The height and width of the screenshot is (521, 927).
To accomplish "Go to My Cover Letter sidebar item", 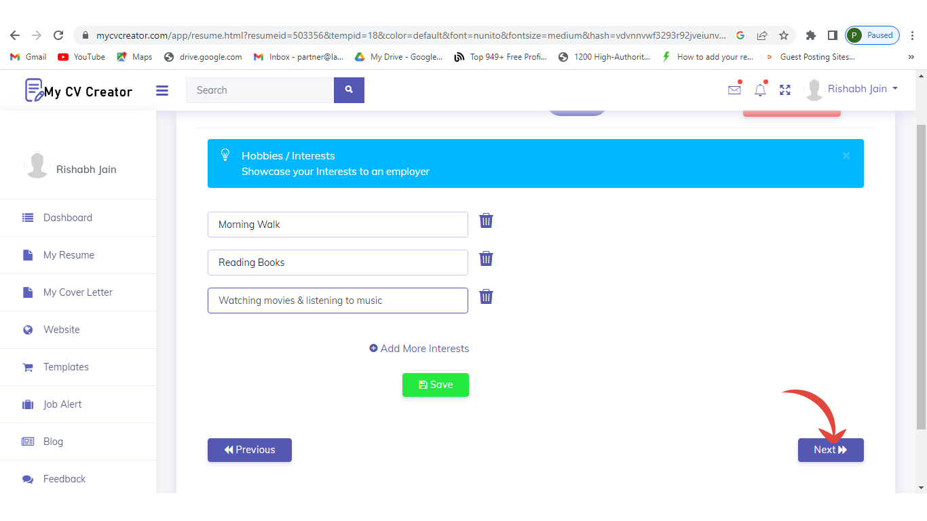I will (77, 292).
